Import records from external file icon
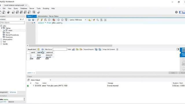This screenshot has height=104, width=185. (x=100, y=49)
